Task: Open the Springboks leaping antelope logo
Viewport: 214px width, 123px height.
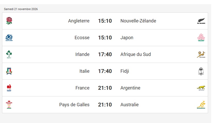Action: pos(201,54)
